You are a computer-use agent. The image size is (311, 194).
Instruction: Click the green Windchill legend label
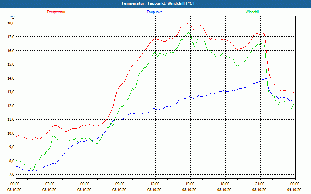252,12
